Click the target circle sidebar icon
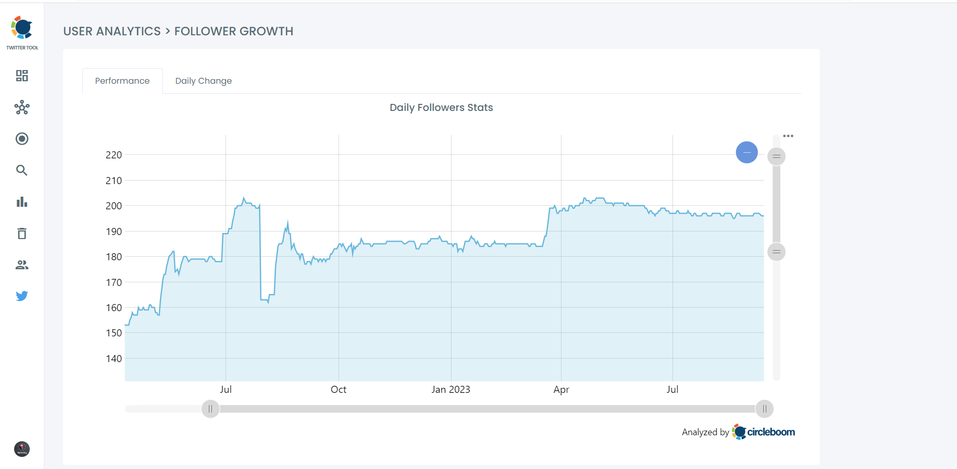 (22, 139)
